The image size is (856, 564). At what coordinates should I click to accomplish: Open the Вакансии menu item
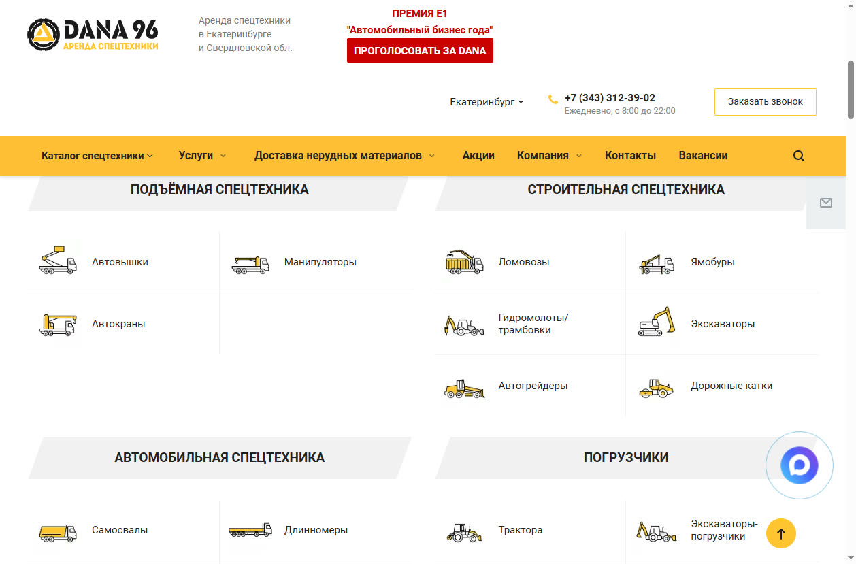pos(703,156)
